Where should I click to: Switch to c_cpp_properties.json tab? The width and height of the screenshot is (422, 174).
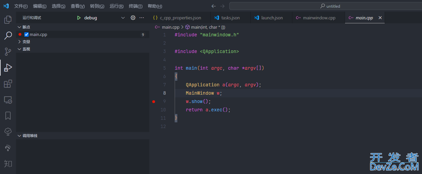180,18
